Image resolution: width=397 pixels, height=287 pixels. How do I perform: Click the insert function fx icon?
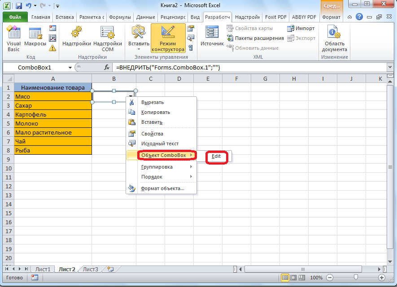(x=107, y=67)
